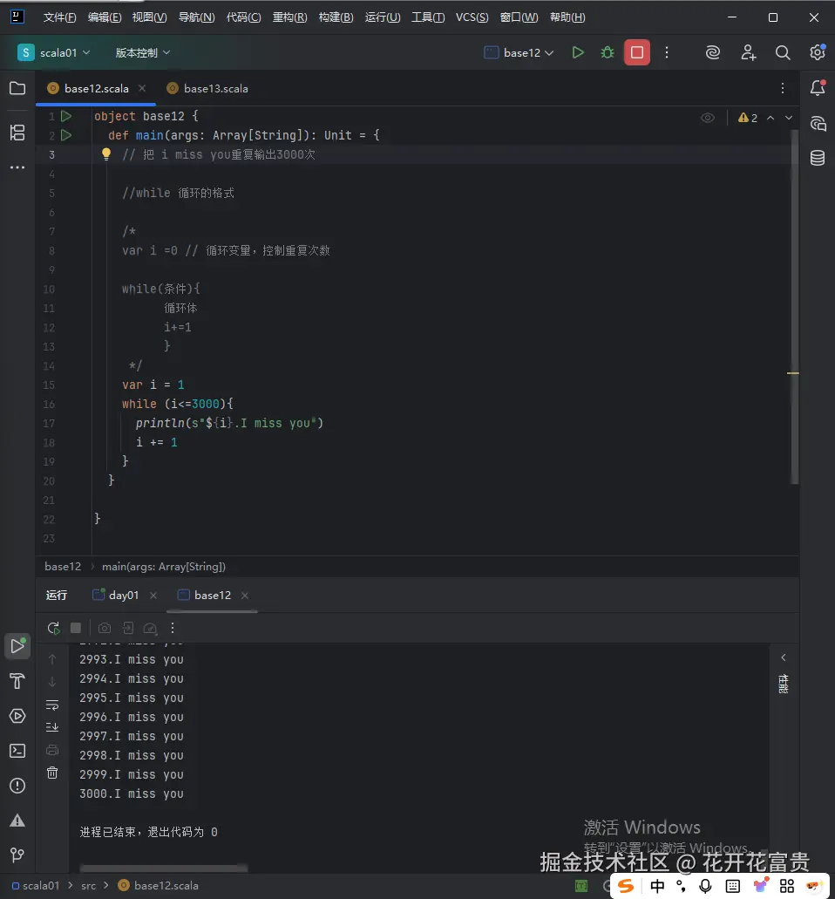Click the run gutter arrow on line 1
The height and width of the screenshot is (899, 835).
[66, 116]
